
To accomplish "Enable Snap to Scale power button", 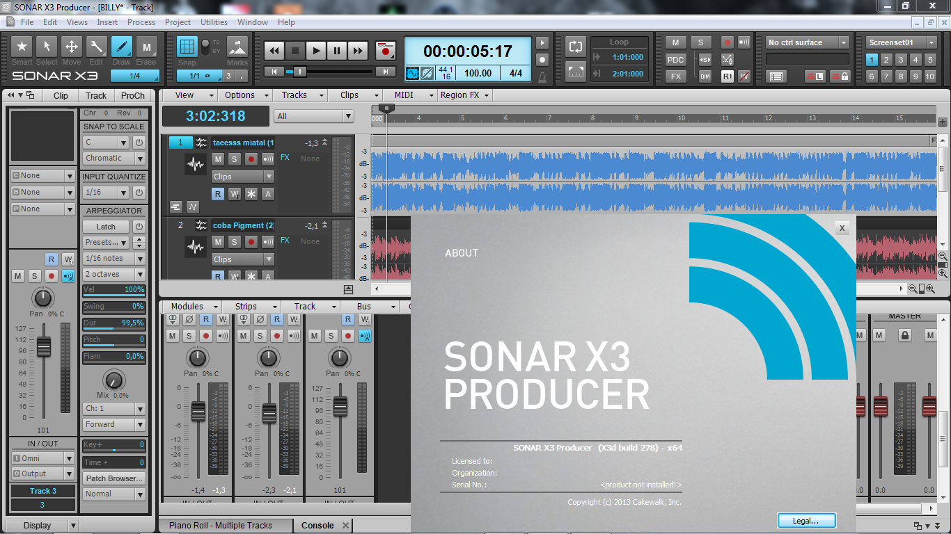I will point(139,143).
